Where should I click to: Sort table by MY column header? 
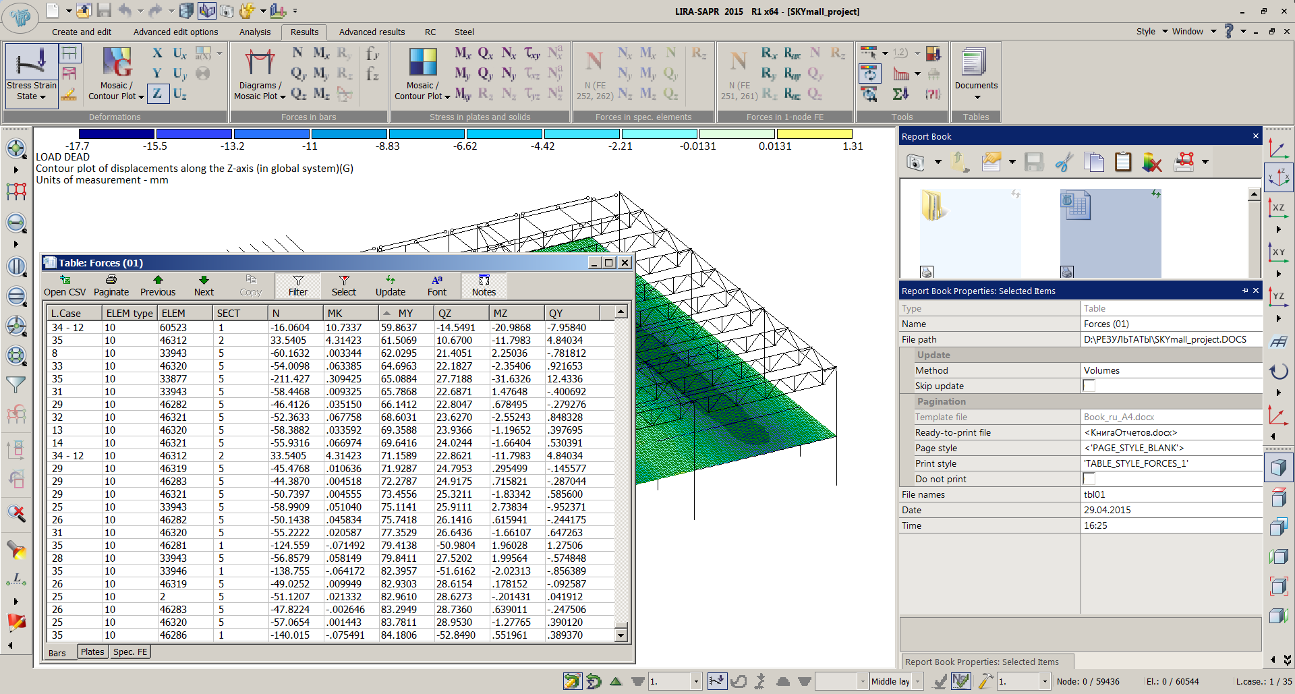pos(405,313)
